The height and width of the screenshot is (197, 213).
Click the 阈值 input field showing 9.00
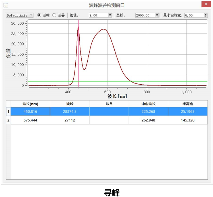98,15
